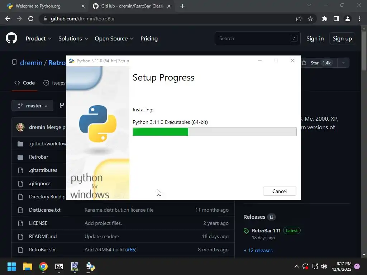Viewport: 367px width, 275px height.
Task: Expand the Open Source menu
Action: click(114, 39)
